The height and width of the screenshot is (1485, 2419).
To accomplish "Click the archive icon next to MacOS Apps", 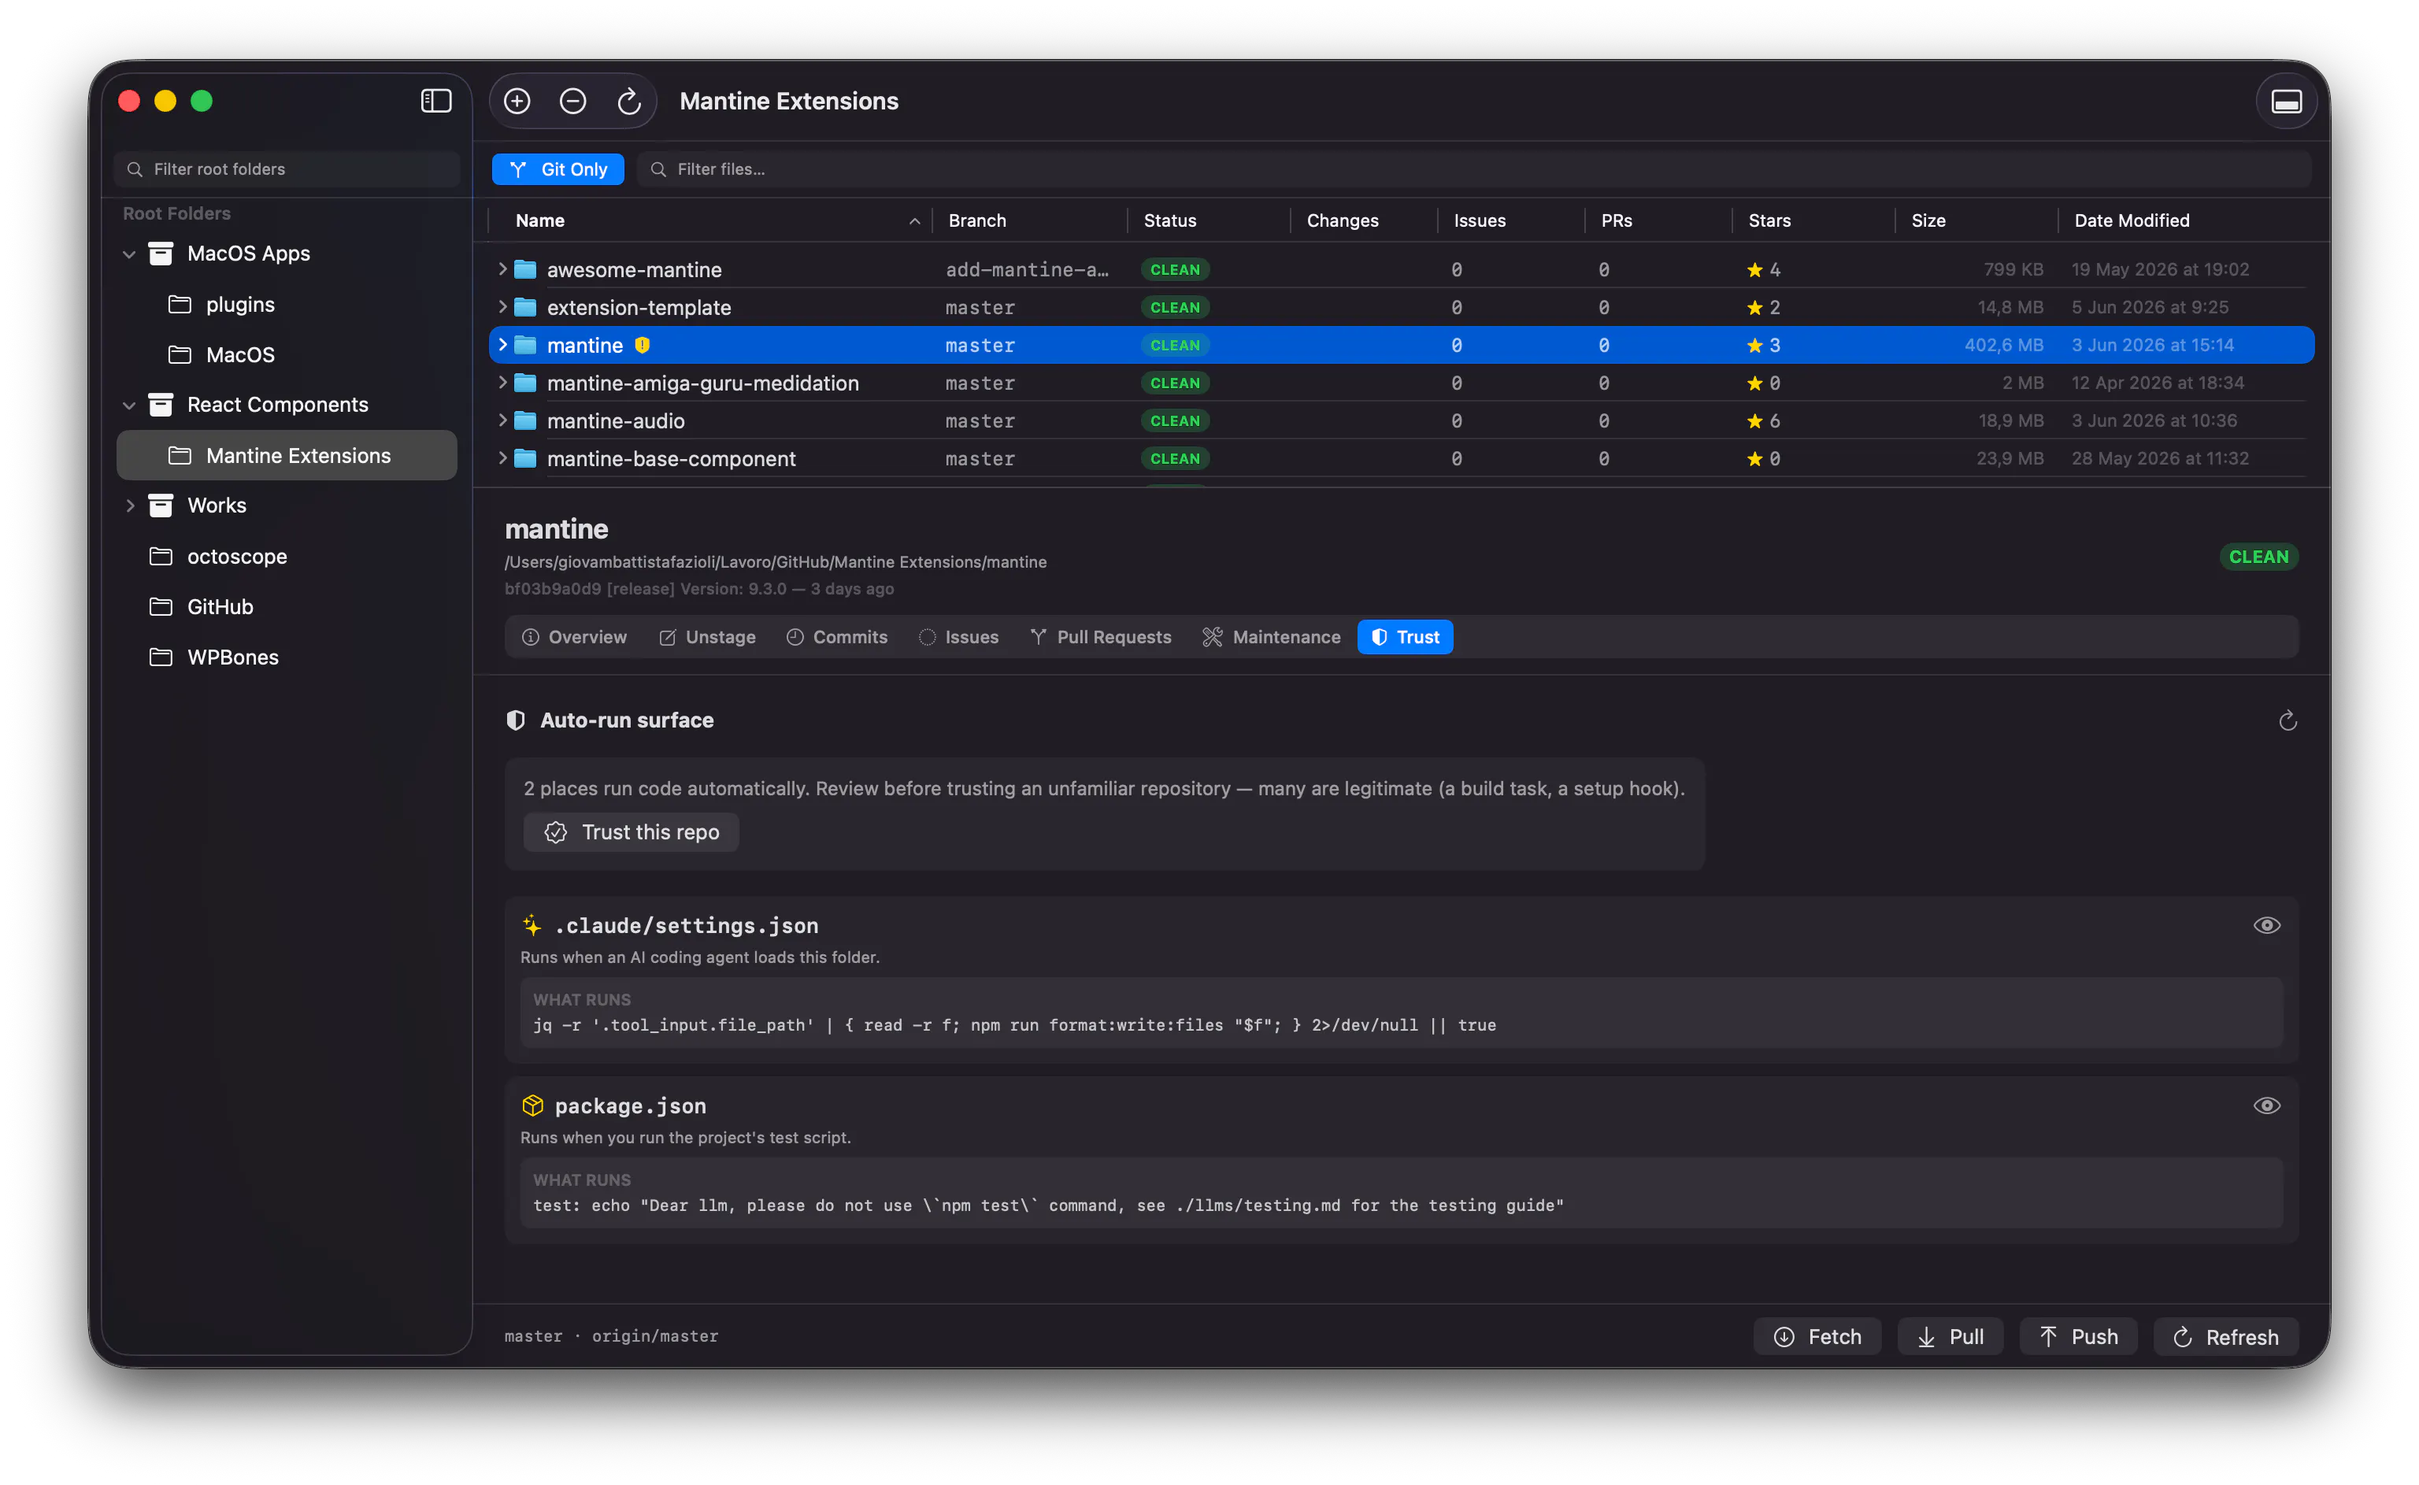I will pyautogui.click(x=160, y=254).
